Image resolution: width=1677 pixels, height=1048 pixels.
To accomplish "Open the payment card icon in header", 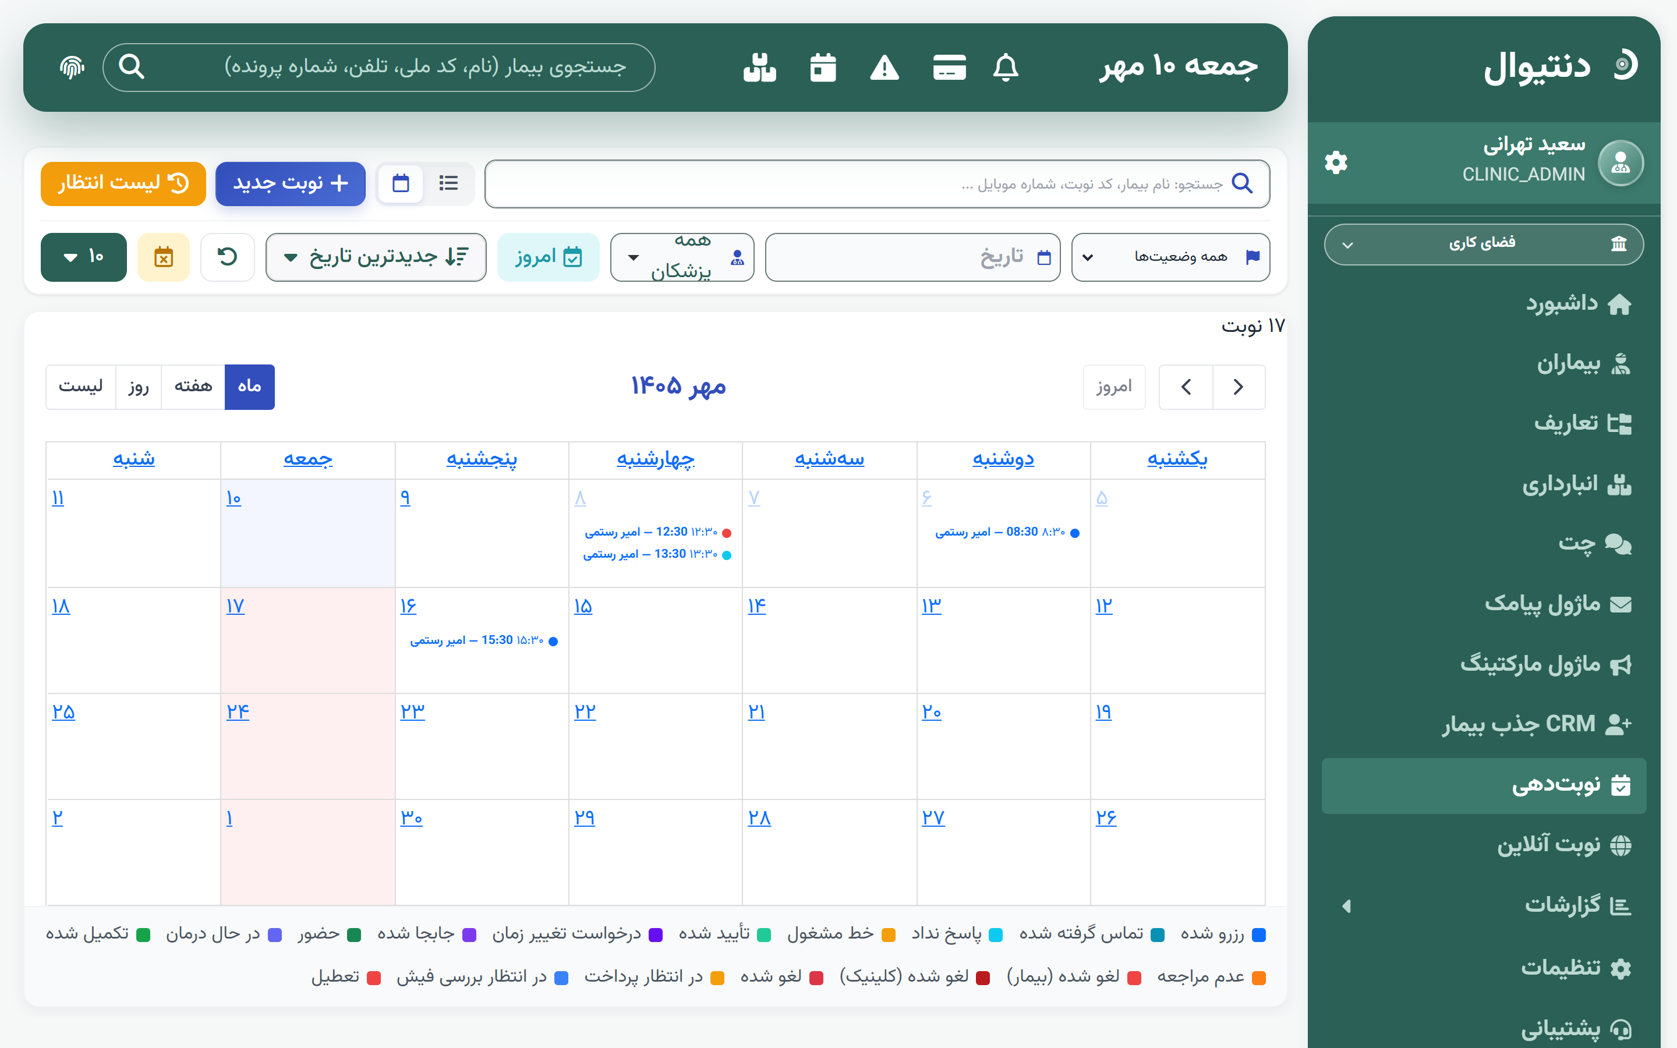I will (x=949, y=67).
